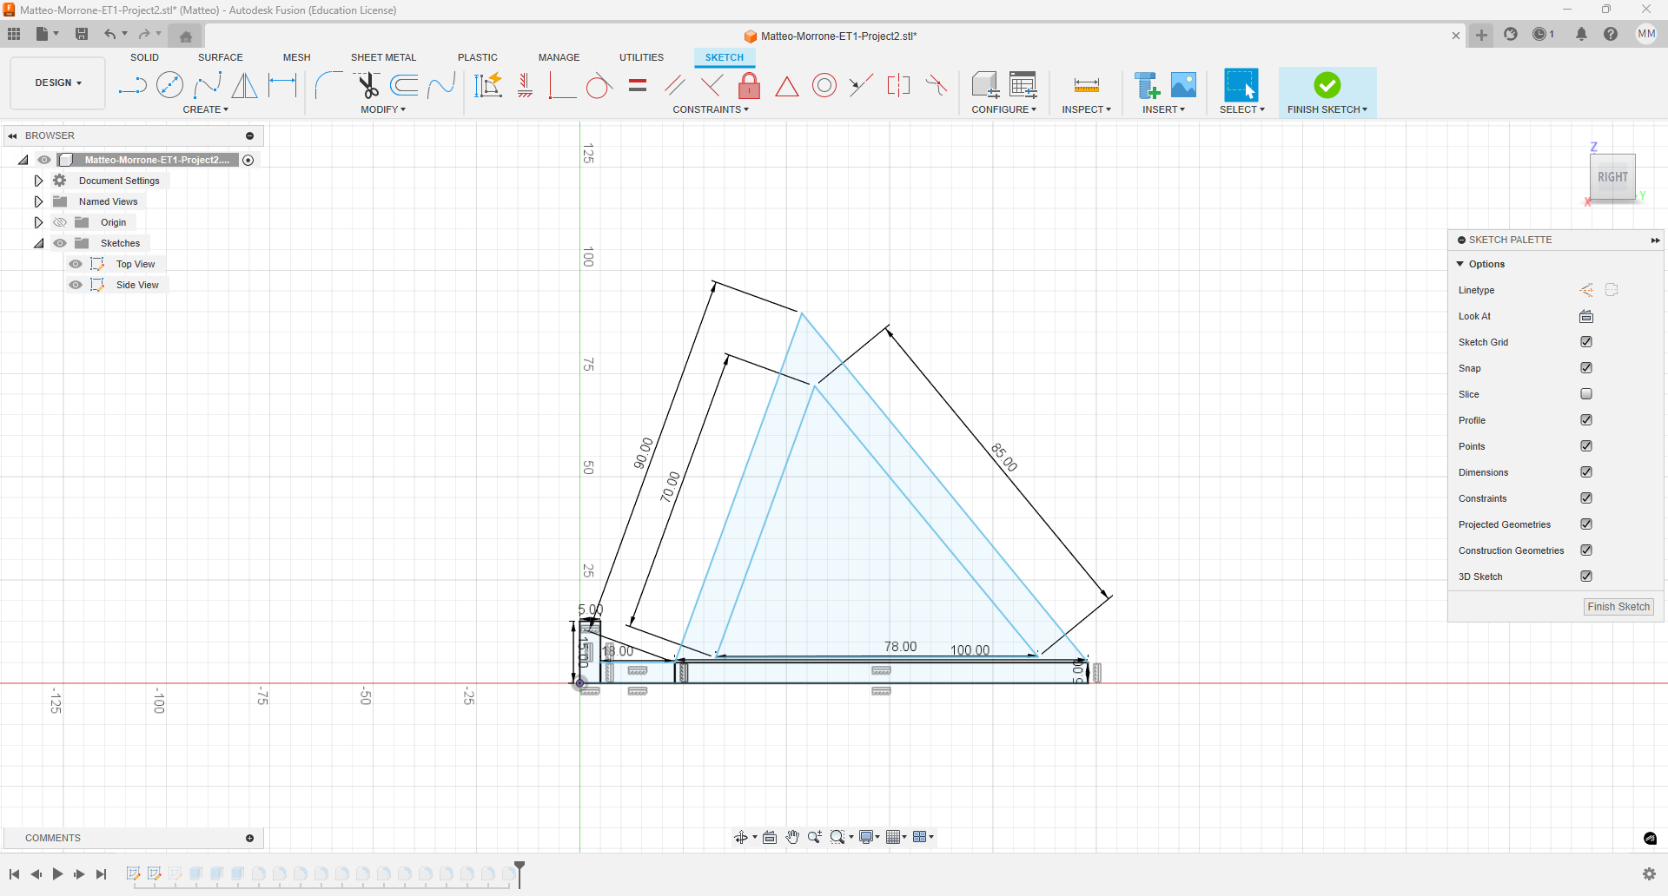Expand the Document Settings node
The height and width of the screenshot is (896, 1668).
click(38, 181)
